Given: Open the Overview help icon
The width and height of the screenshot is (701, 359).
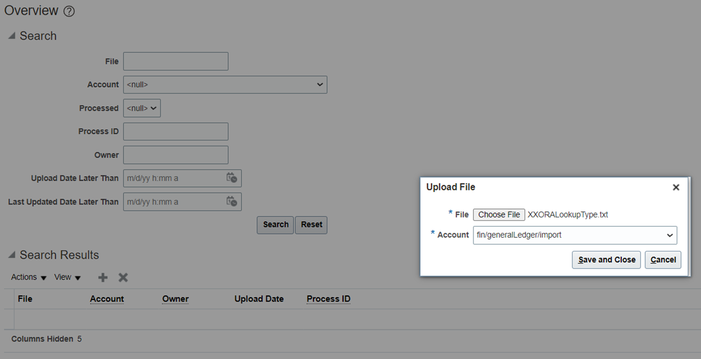Looking at the screenshot, I should tap(69, 11).
